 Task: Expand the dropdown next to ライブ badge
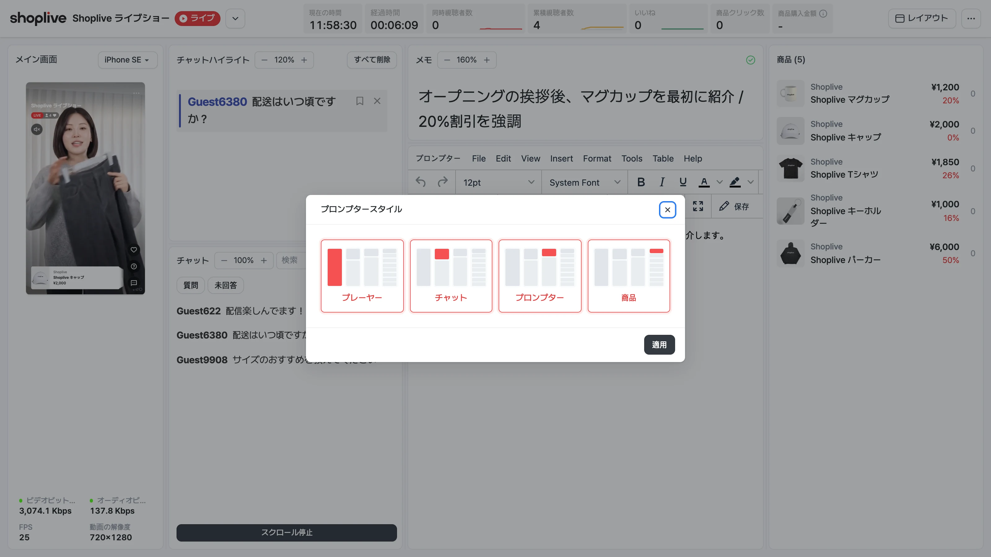pyautogui.click(x=235, y=19)
